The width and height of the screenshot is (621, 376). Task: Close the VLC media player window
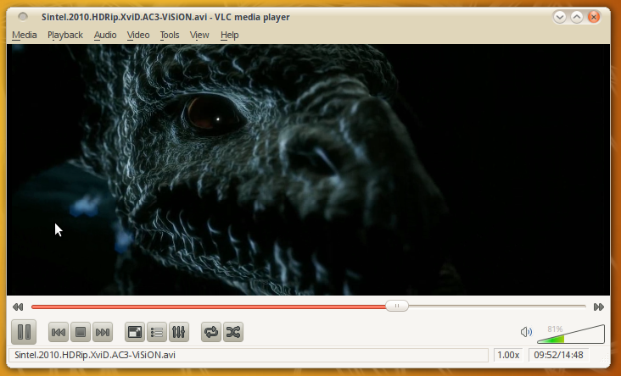point(594,17)
